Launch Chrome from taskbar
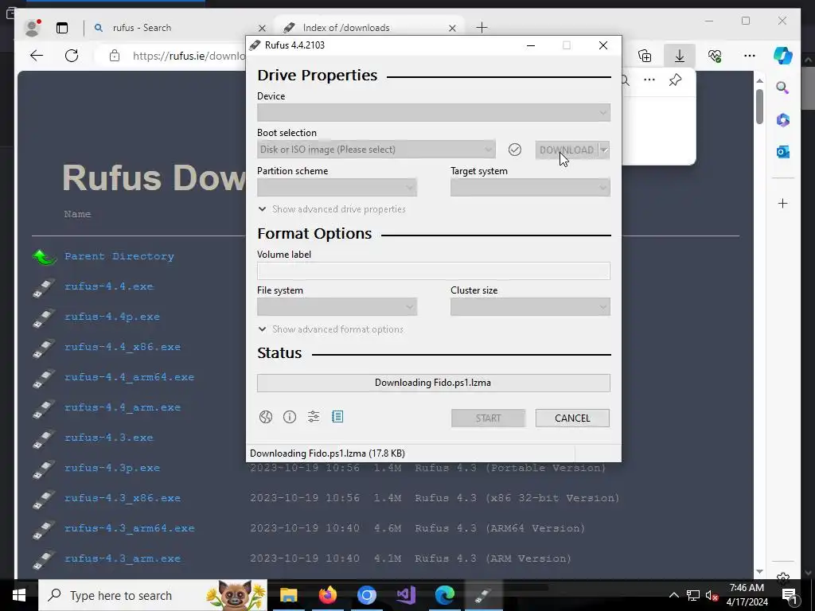This screenshot has height=611, width=815. coord(366,595)
